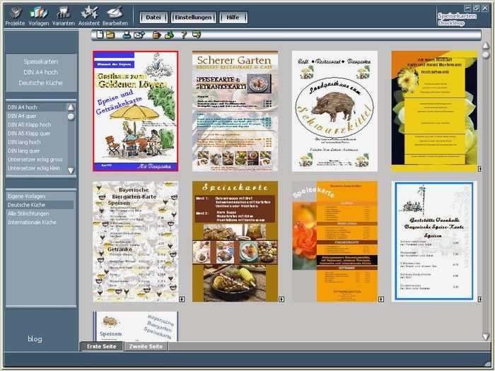
Task: Open the Hilfe menu
Action: coord(233,18)
